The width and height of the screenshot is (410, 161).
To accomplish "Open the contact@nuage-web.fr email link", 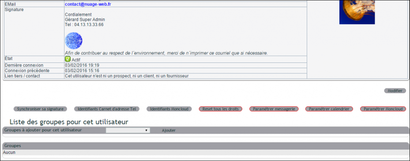I will [x=88, y=4].
